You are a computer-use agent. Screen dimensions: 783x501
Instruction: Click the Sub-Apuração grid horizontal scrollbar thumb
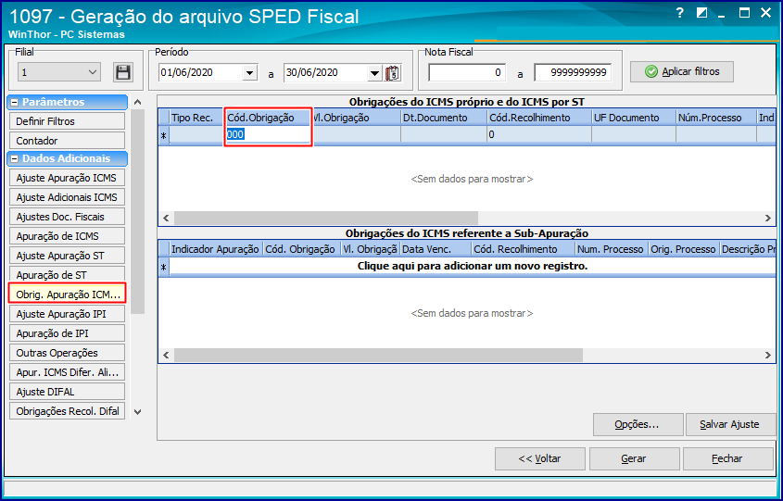[x=378, y=356]
